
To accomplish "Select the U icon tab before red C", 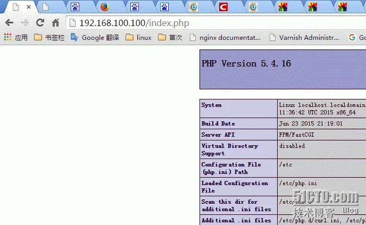I will [194, 7].
